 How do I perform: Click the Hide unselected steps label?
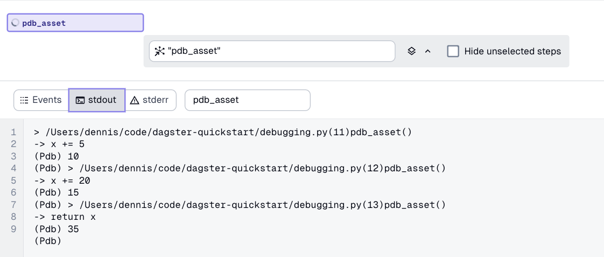(512, 51)
